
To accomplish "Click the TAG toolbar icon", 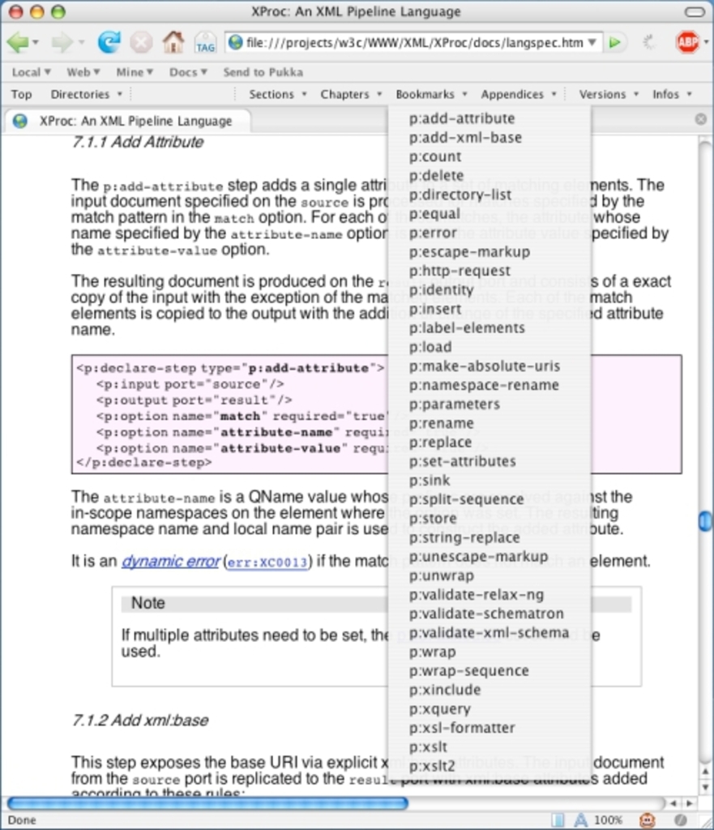I will (205, 43).
